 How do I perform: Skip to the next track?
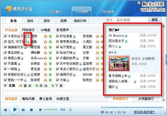(x=23, y=110)
